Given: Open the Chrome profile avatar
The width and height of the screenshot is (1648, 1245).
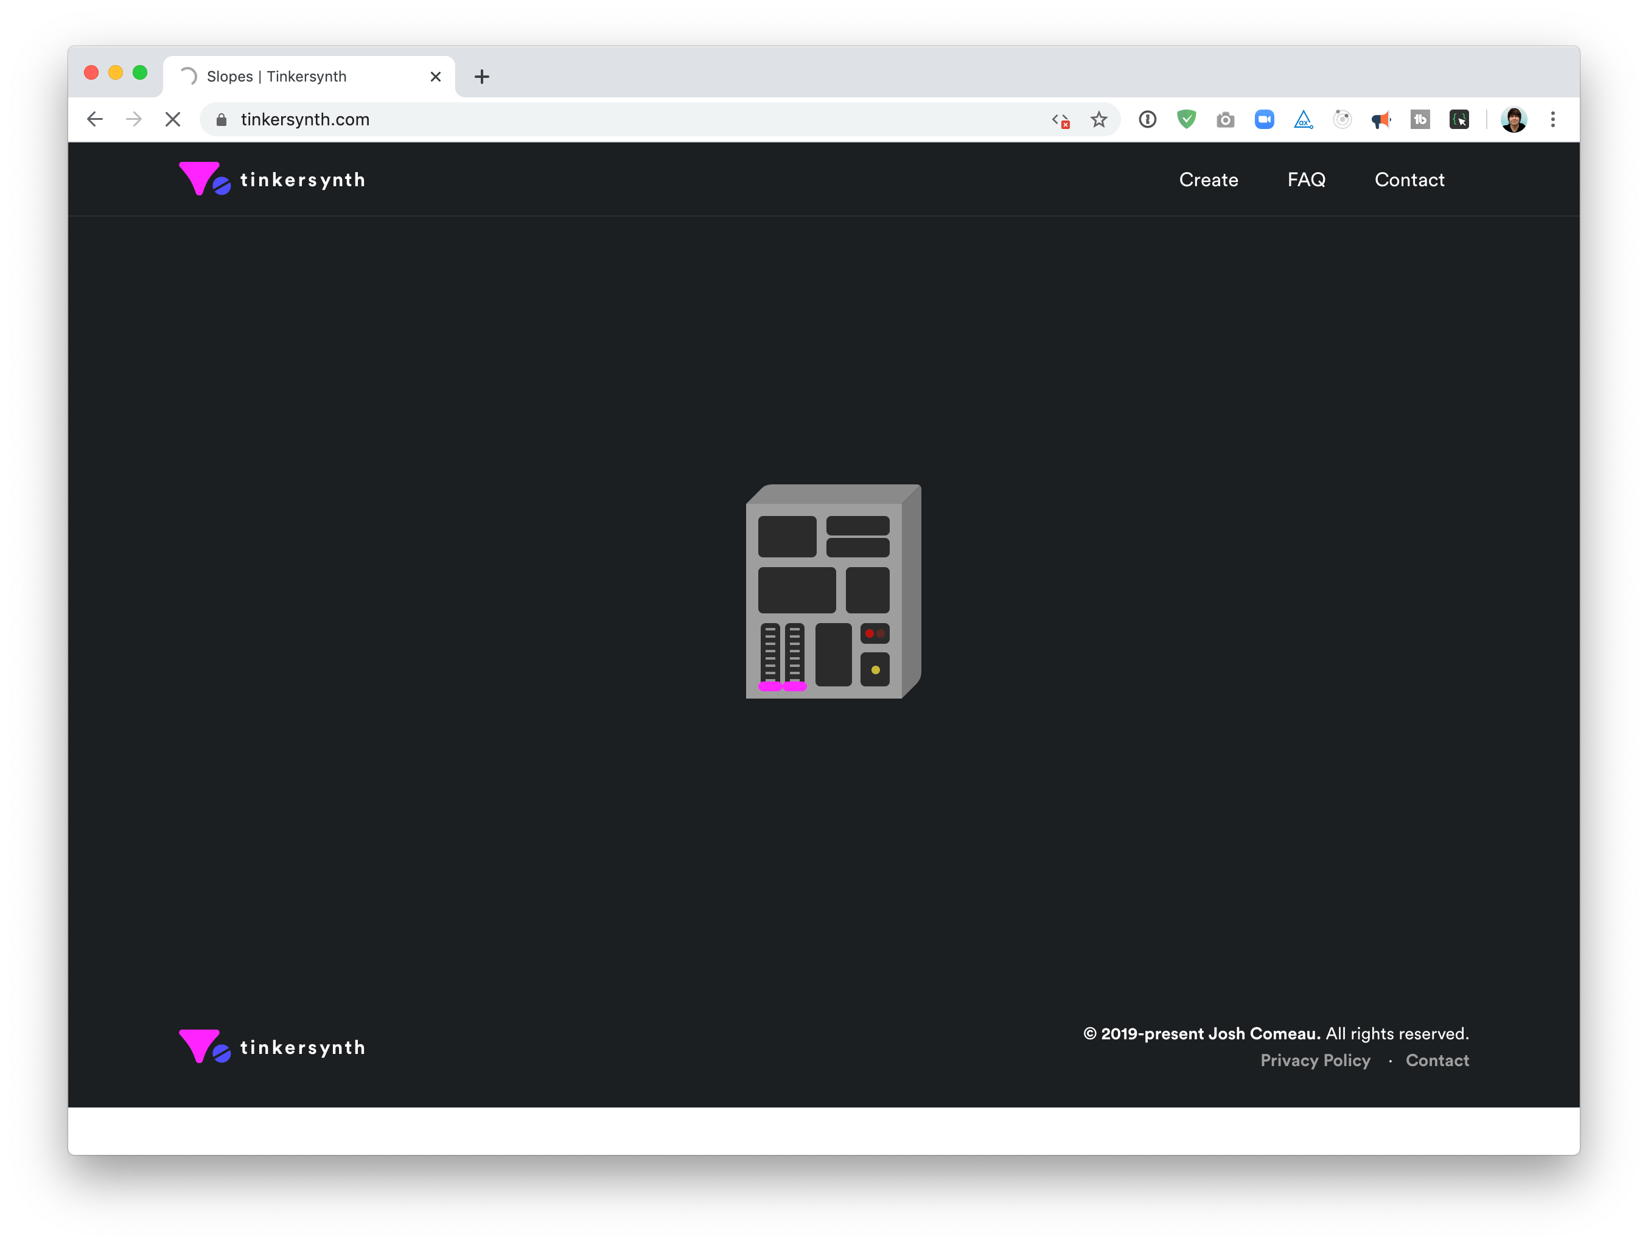Looking at the screenshot, I should click(x=1513, y=119).
